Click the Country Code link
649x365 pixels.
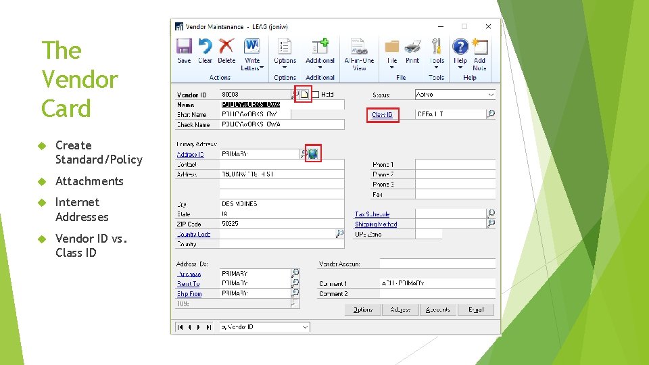click(193, 234)
